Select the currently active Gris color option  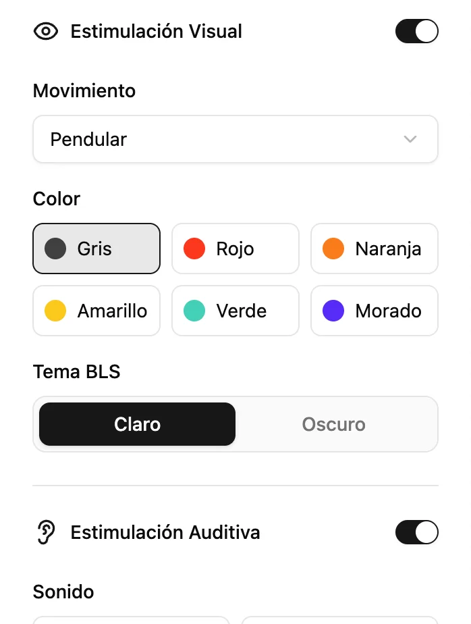[x=96, y=249]
